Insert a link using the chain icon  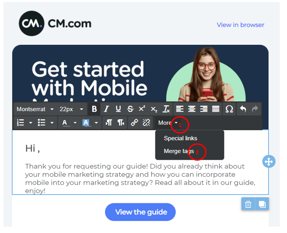pos(134,123)
